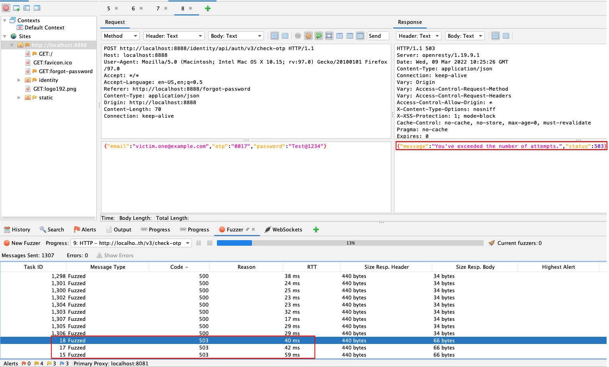Select GET:forgot-password tree entry
This screenshot has width=609, height=367.
[x=66, y=71]
